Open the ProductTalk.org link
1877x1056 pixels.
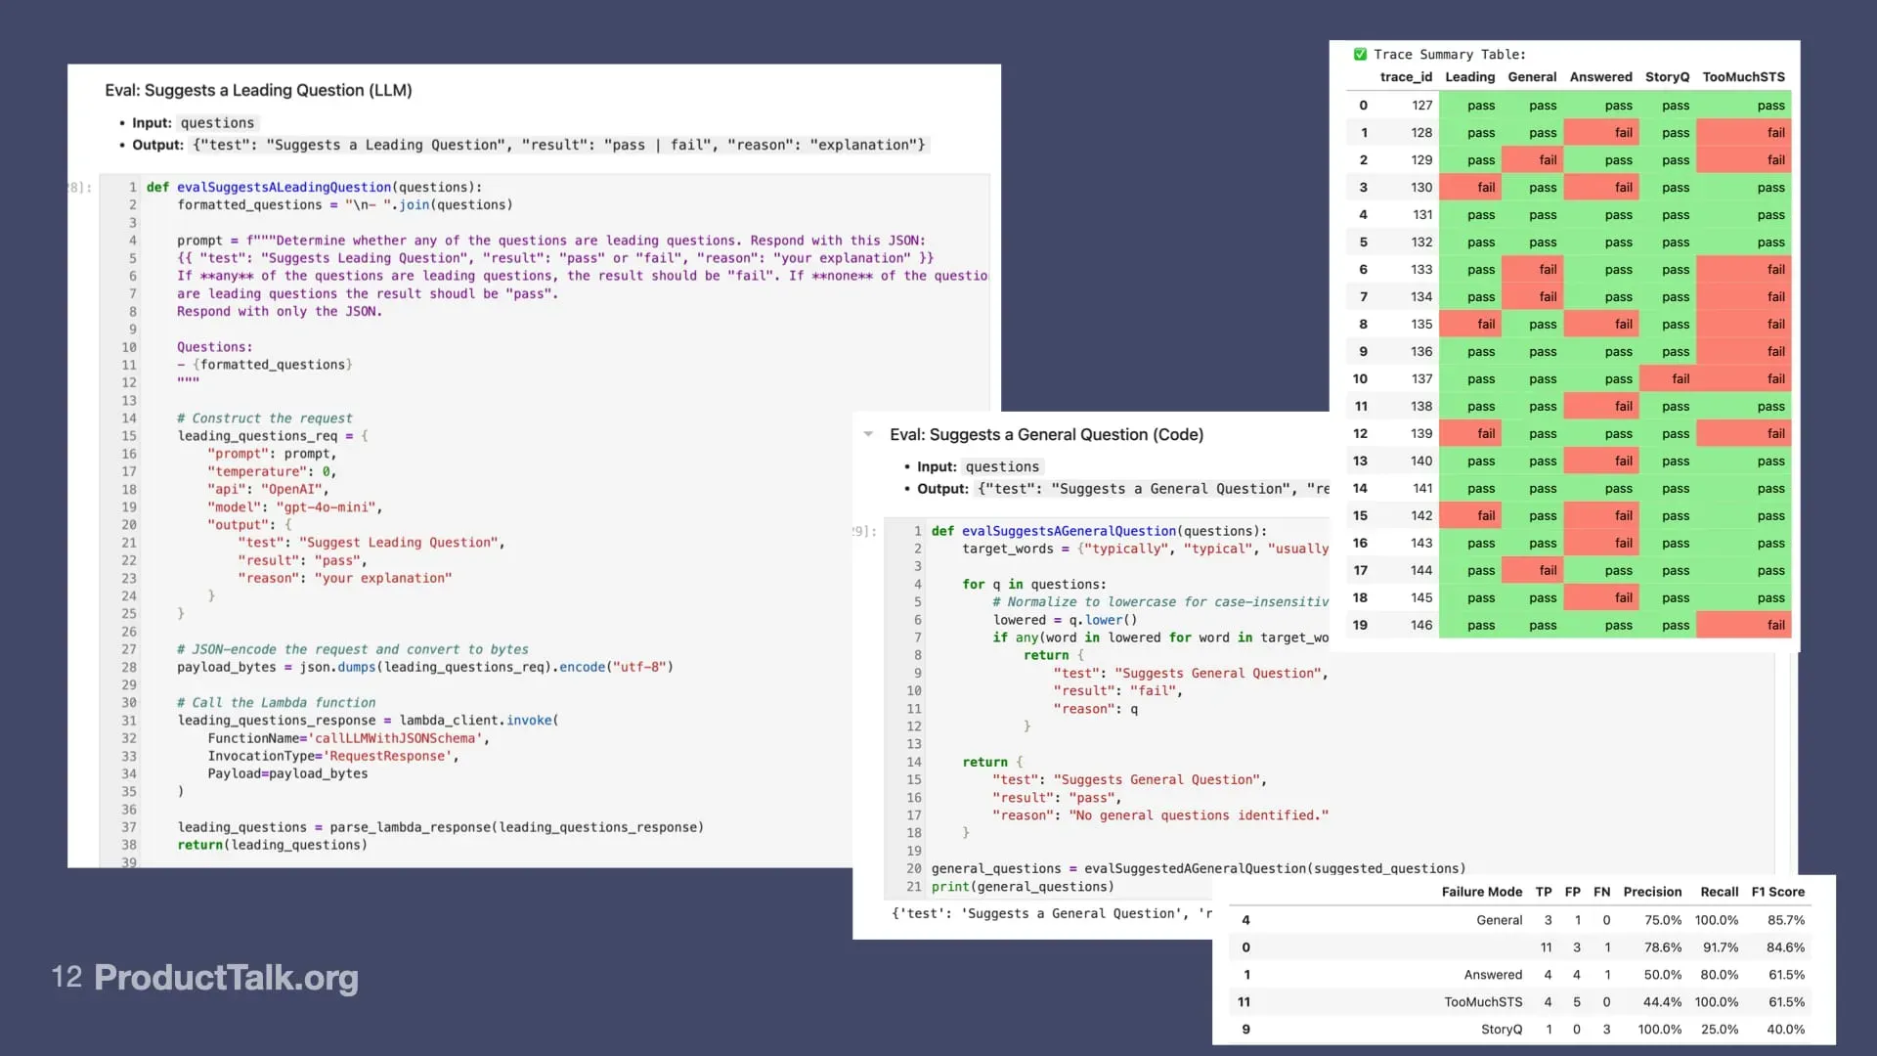[225, 978]
